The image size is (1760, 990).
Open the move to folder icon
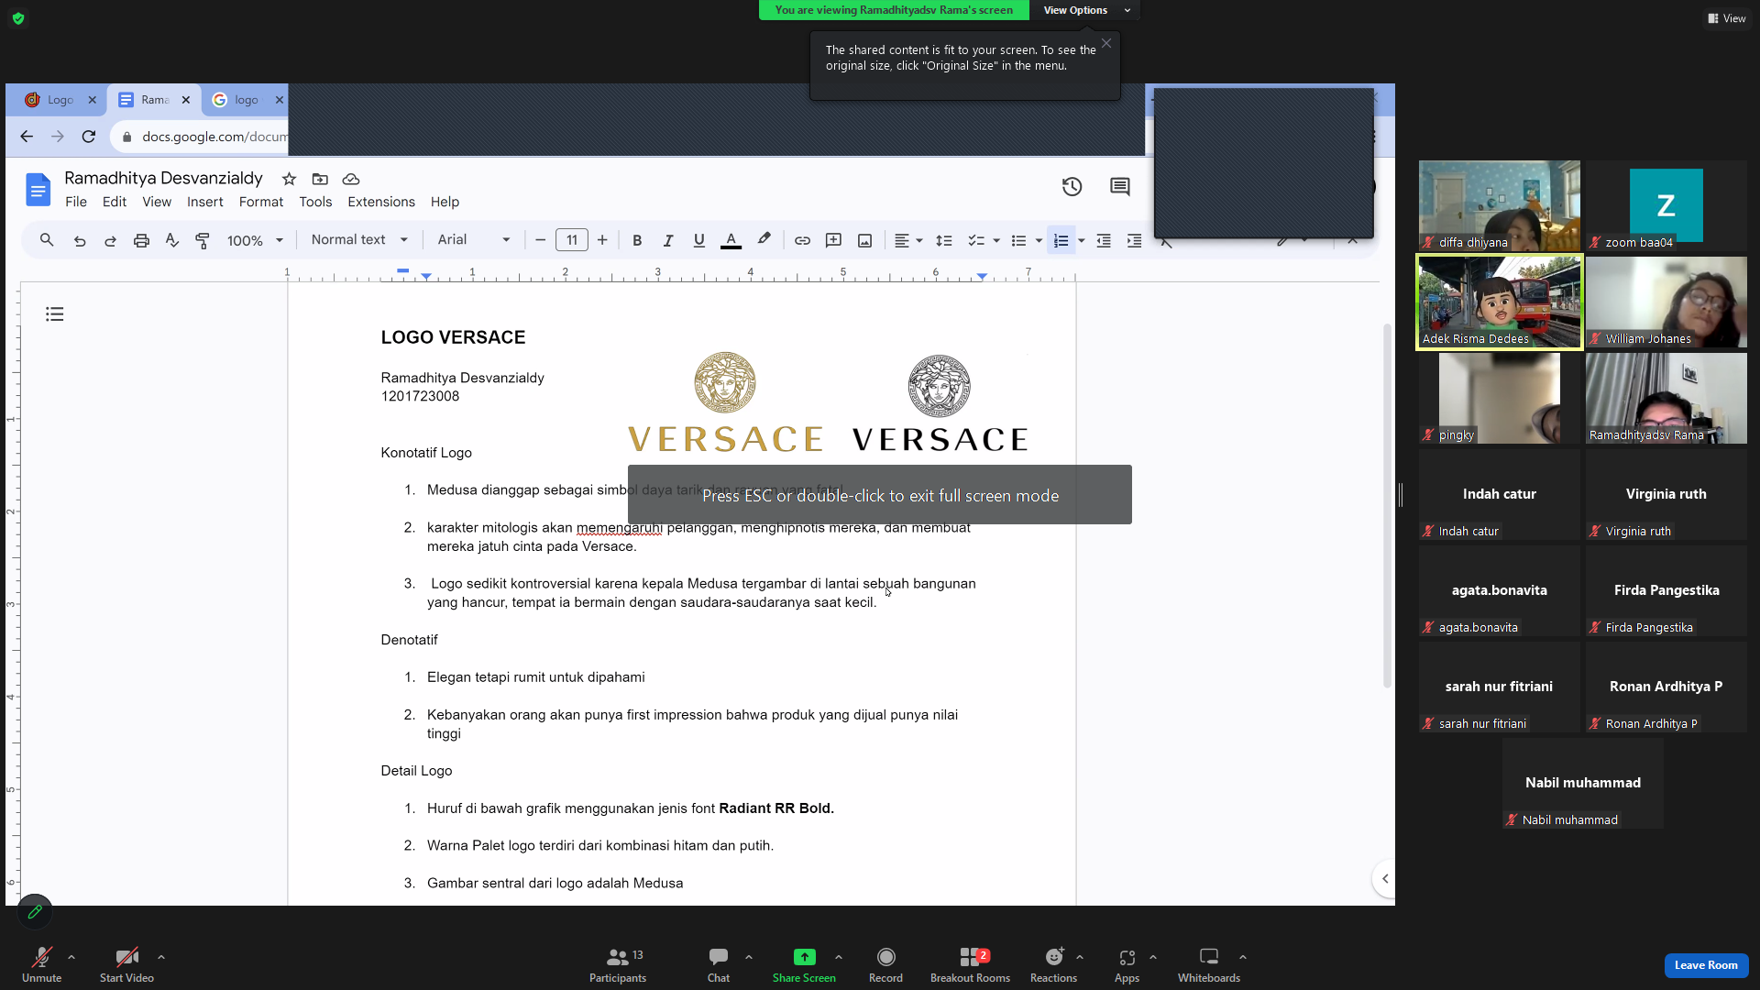coord(320,179)
